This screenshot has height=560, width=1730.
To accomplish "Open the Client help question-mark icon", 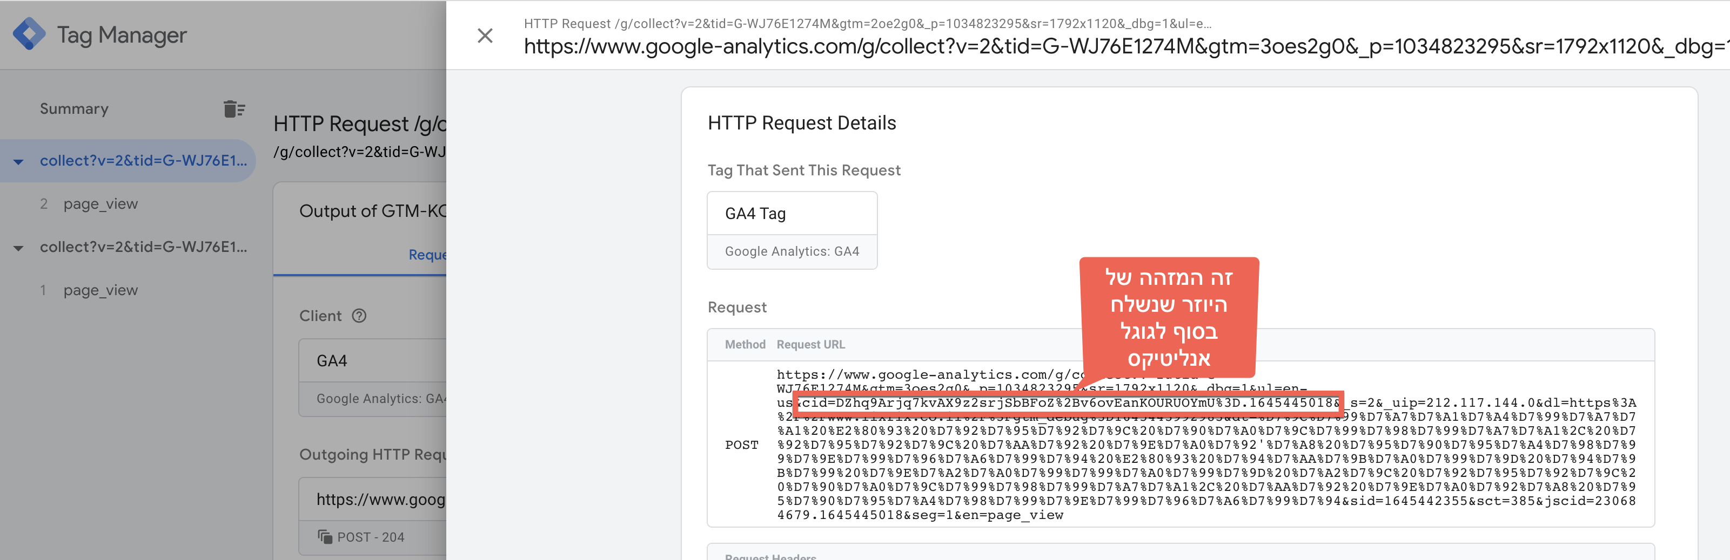I will tap(359, 315).
